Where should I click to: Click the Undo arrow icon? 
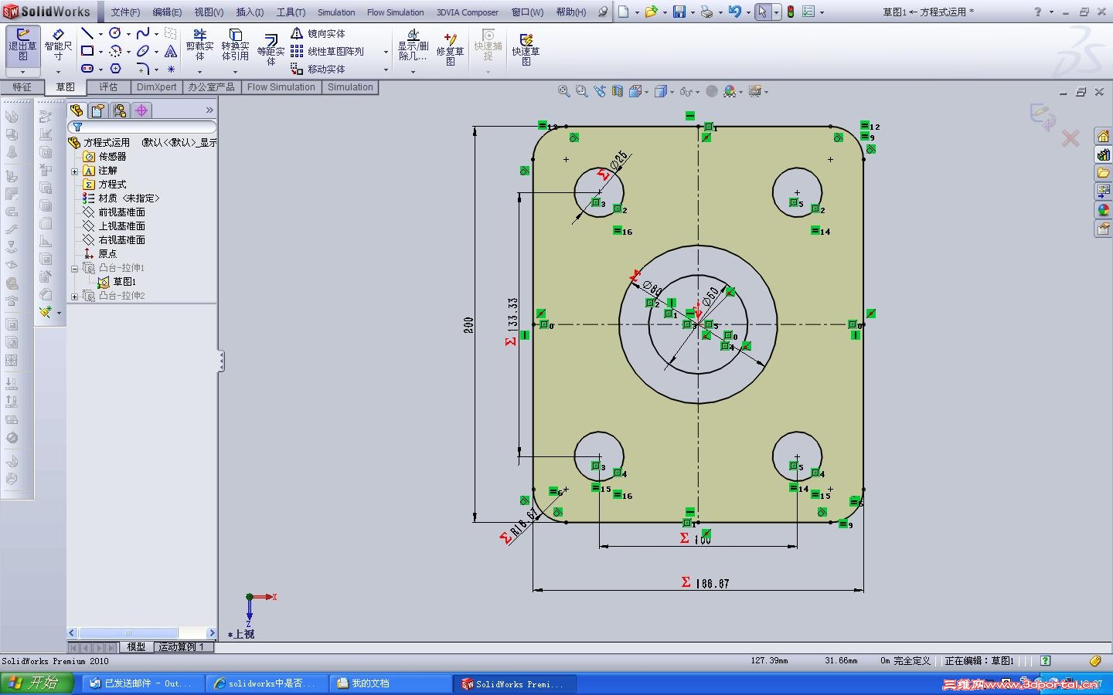click(734, 12)
